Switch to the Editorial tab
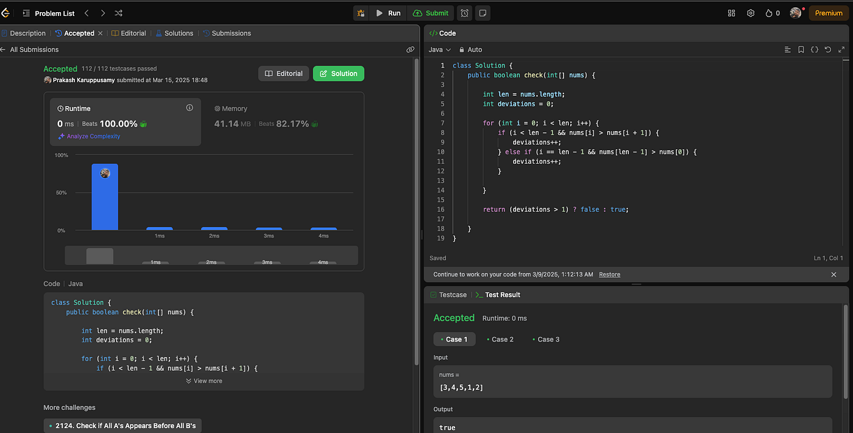The height and width of the screenshot is (433, 853). click(x=129, y=33)
